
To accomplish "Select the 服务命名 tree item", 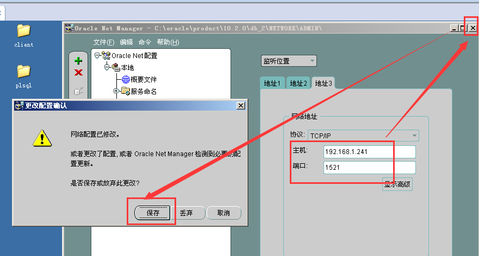I will [x=144, y=91].
